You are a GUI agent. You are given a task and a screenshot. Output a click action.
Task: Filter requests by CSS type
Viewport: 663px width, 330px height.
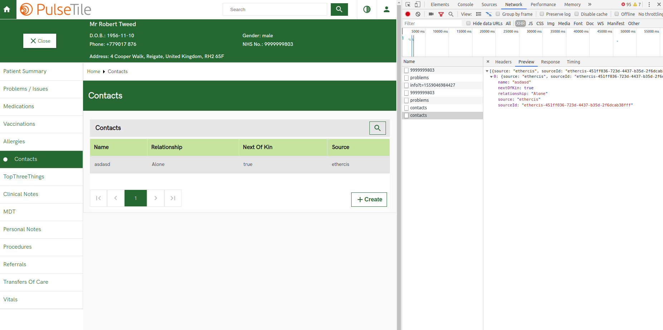(540, 23)
